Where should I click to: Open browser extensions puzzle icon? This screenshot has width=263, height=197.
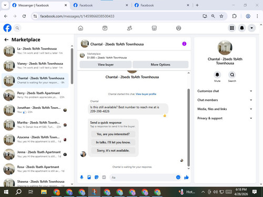click(x=234, y=16)
